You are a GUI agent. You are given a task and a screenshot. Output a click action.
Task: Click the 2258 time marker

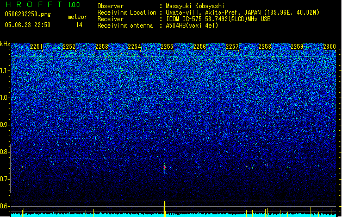coord(265,47)
